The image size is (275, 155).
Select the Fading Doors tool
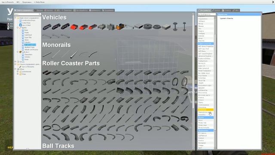click(203, 61)
